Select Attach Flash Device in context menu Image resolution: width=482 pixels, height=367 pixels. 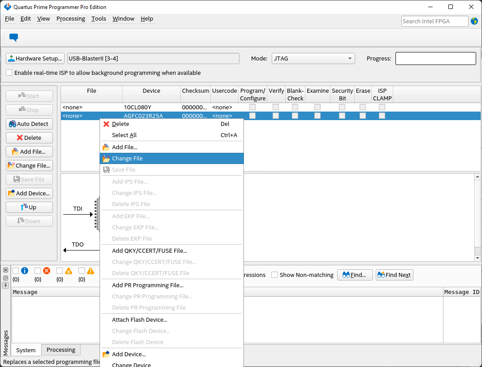click(139, 320)
